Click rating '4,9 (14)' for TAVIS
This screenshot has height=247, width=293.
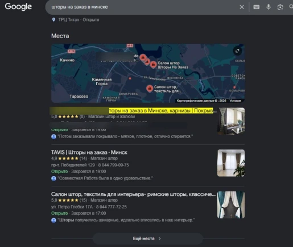point(69,158)
